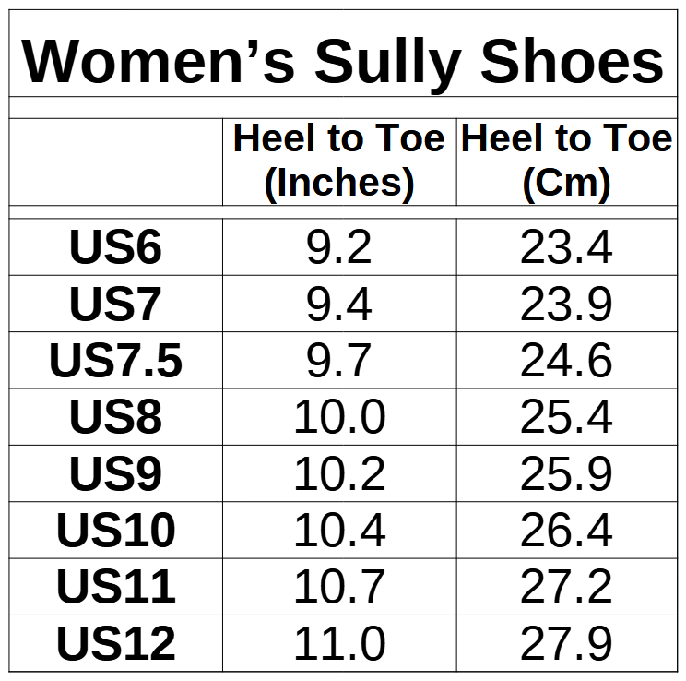The height and width of the screenshot is (681, 686).
Task: Click the 9.2 inches value cell
Action: click(338, 247)
